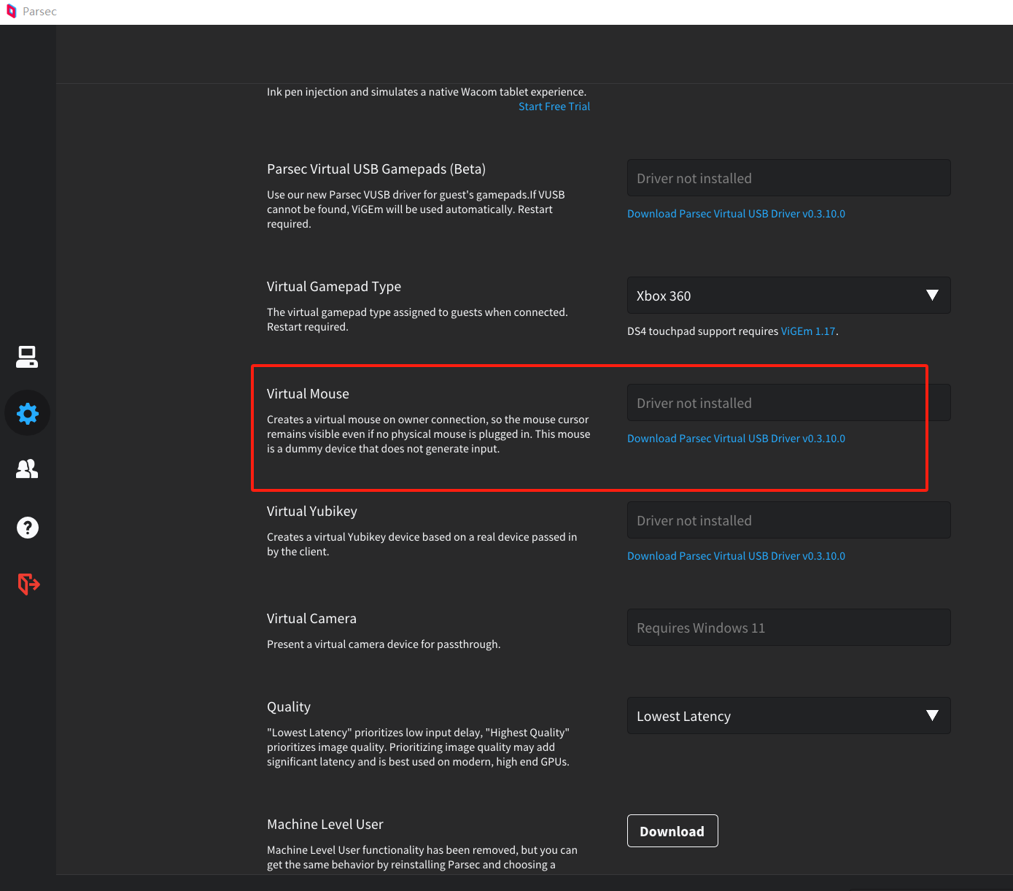Click the Quality heading
The height and width of the screenshot is (891, 1013).
[x=289, y=707]
